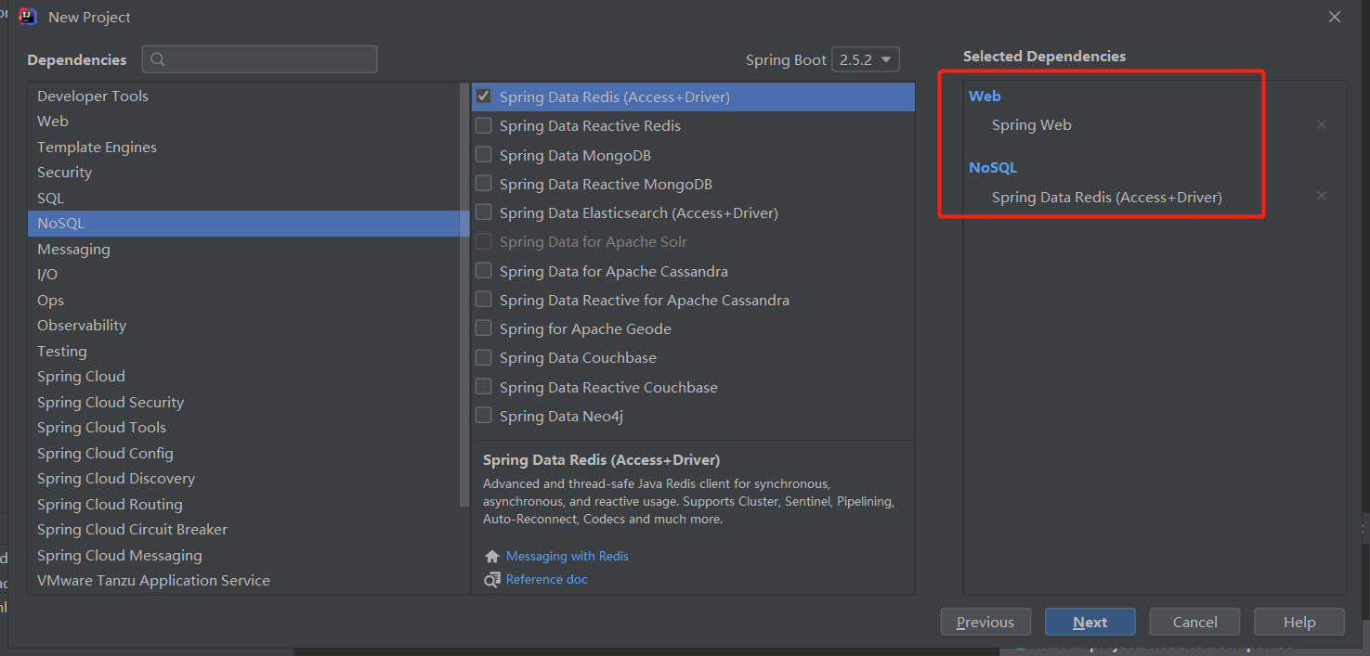Select Web category in list
1370x656 pixels.
point(243,121)
